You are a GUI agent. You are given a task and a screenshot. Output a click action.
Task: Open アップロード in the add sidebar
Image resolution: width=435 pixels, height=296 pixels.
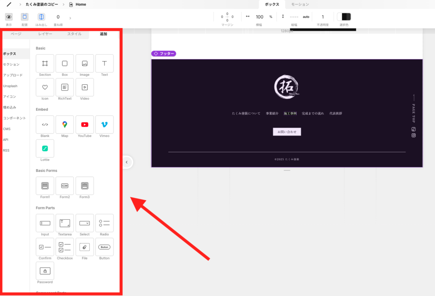coord(13,75)
